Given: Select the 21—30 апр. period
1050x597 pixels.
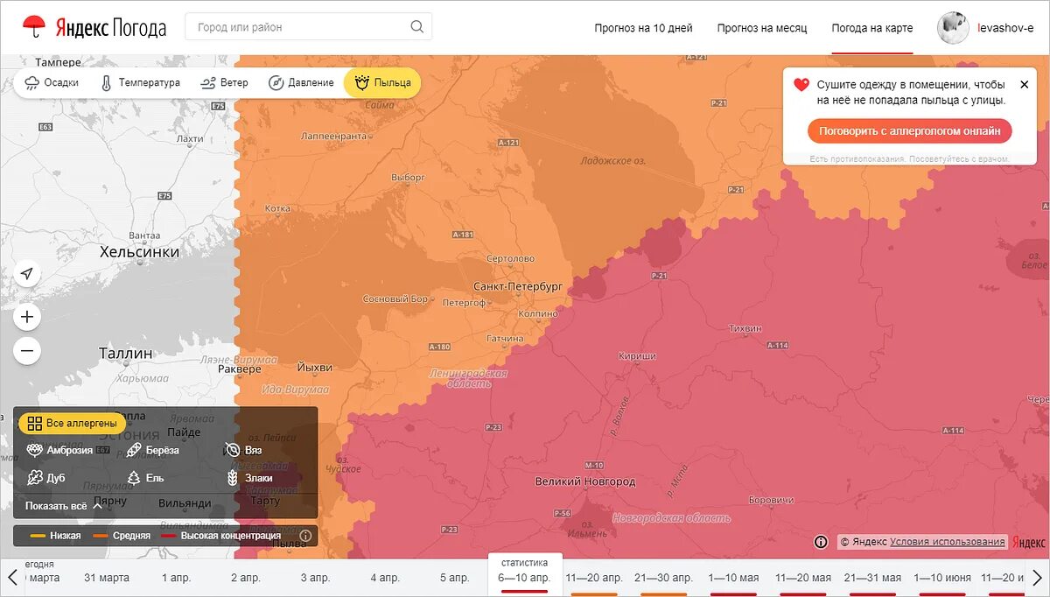Looking at the screenshot, I should pos(663,578).
